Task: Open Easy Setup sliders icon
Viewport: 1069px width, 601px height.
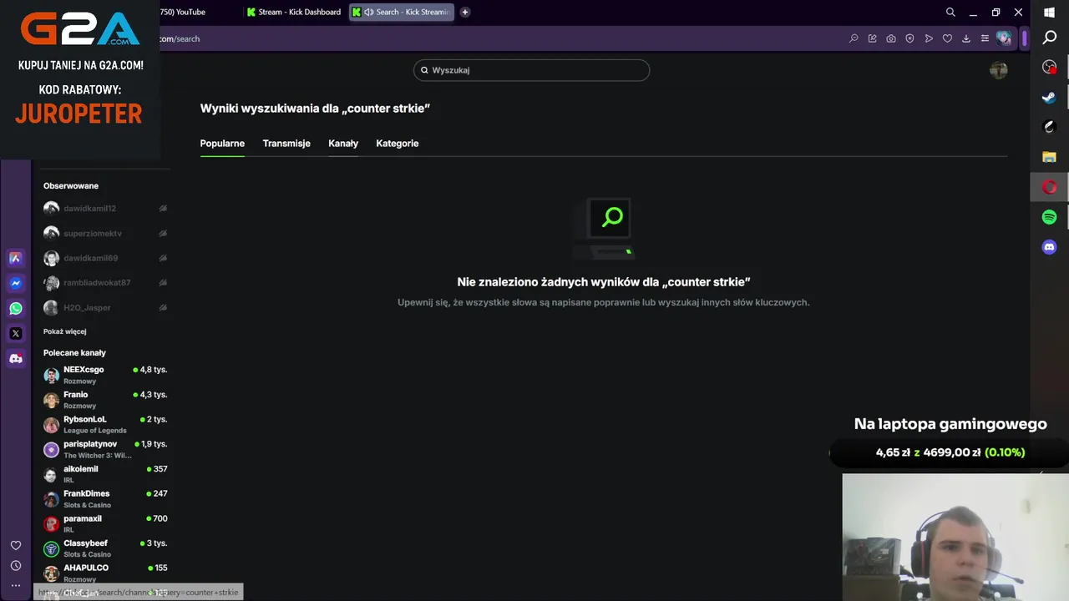Action: (x=985, y=38)
